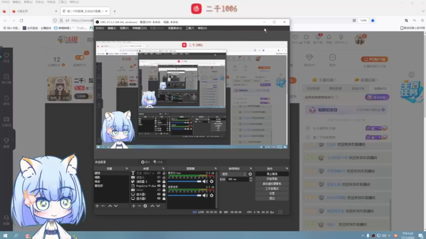Open the 文件(F) menu in OBS
Screen dimensions: 426x239
pyautogui.click(x=100, y=28)
